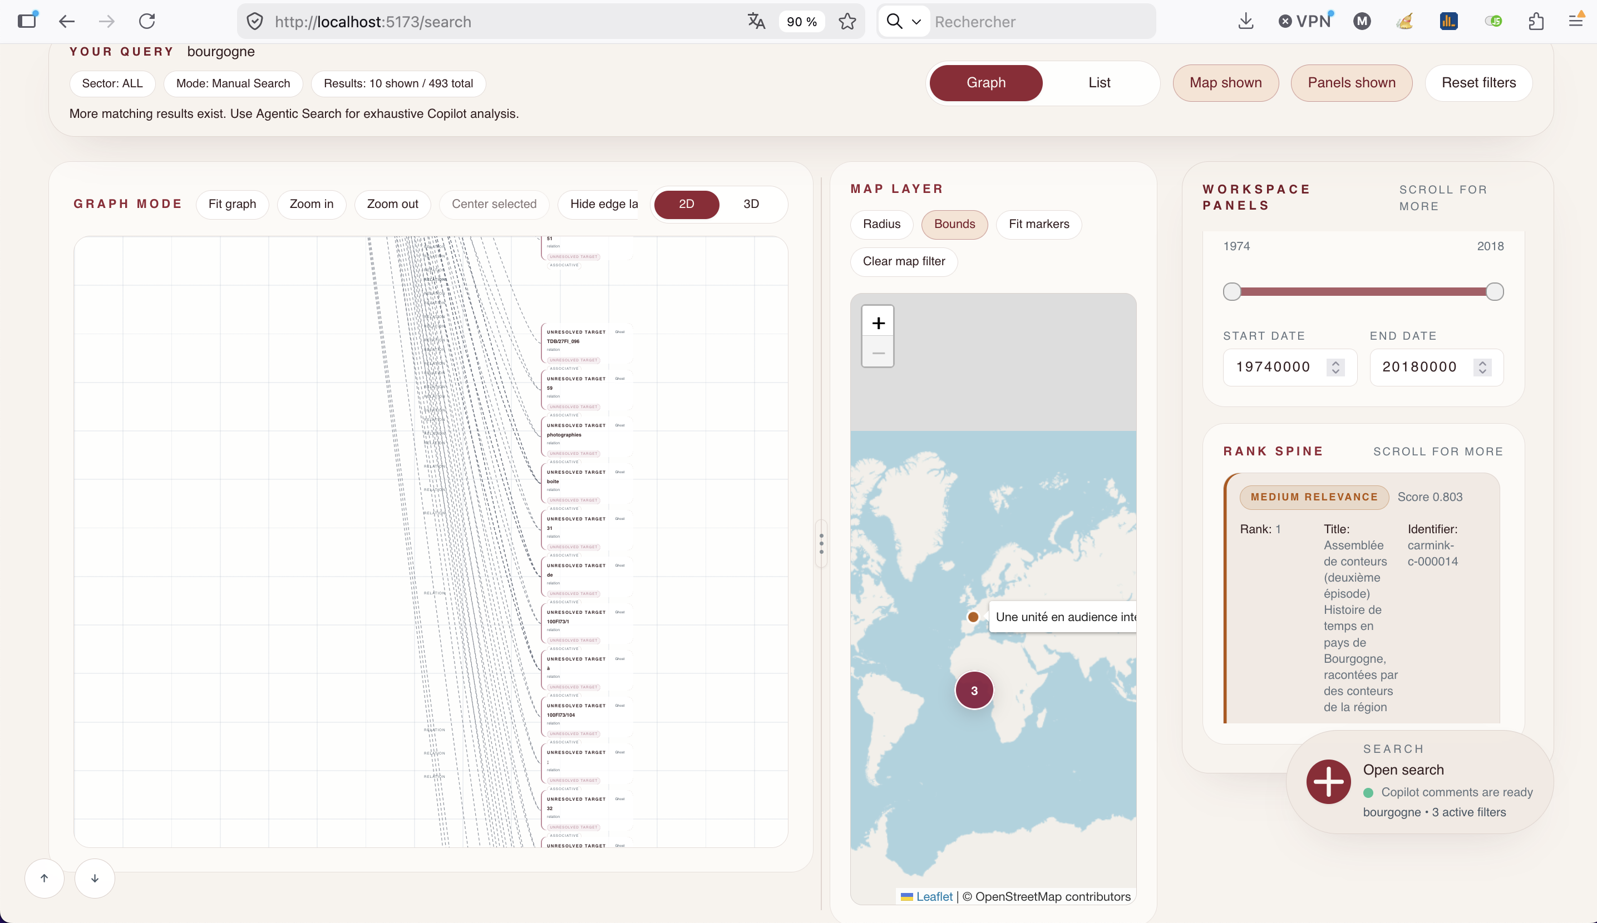1597x923 pixels.
Task: Click Fit graph
Action: click(232, 204)
